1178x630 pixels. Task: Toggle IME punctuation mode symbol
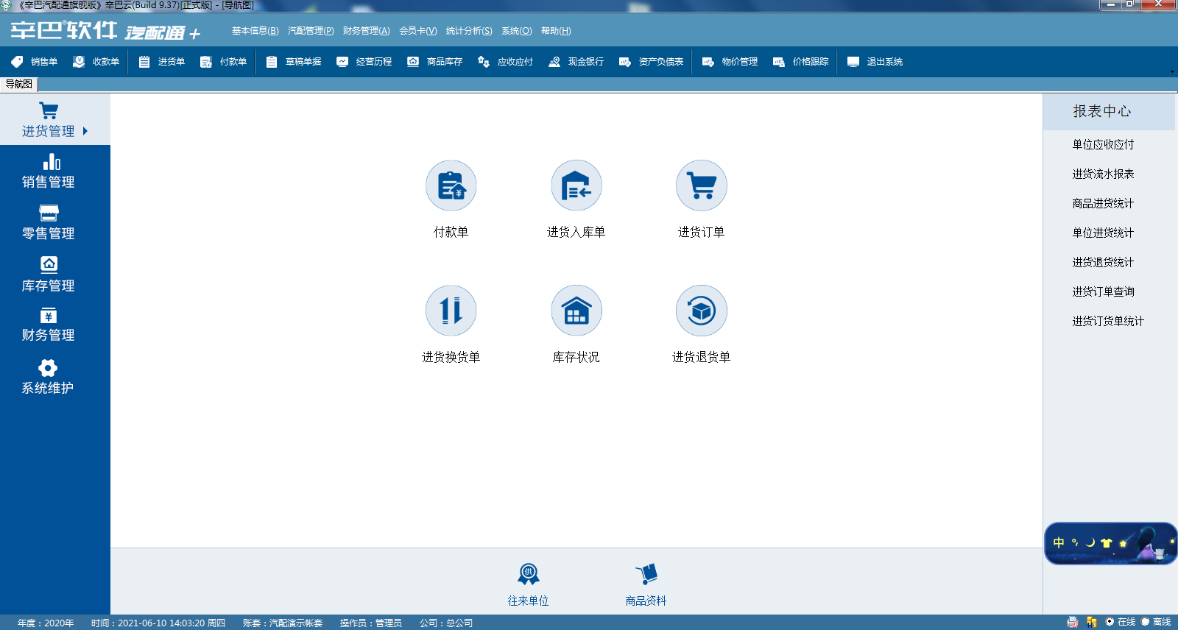pos(1075,542)
